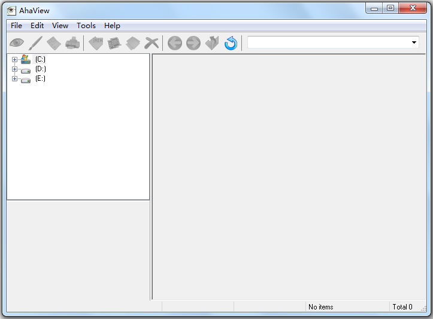Open the Tools menu
Screen dimensions: 433x319
(x=86, y=26)
